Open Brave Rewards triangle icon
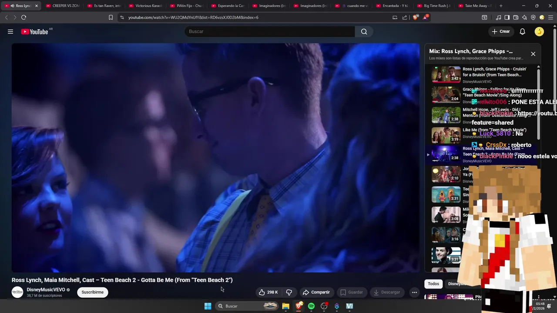 point(426,17)
